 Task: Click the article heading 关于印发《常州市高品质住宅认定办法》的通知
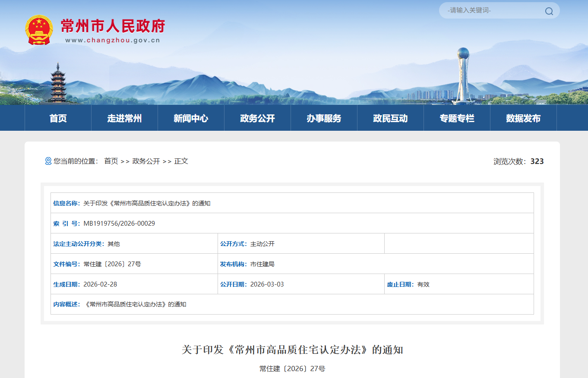pos(292,350)
